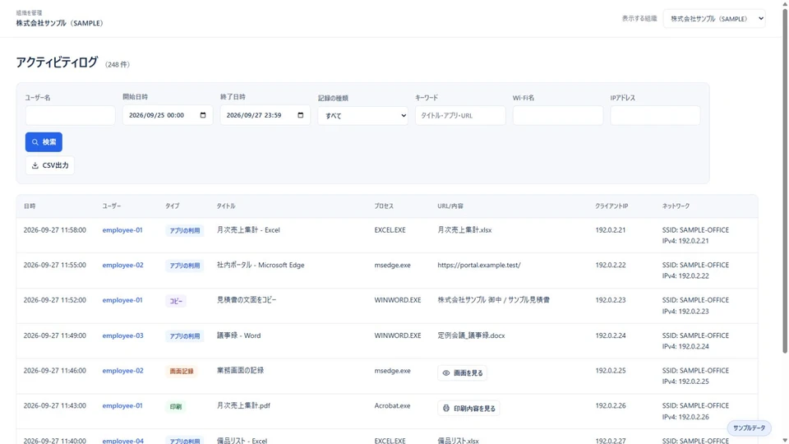Screen dimensions: 789x444
Task: Click the サンプルデータ badge
Action: coord(749,428)
